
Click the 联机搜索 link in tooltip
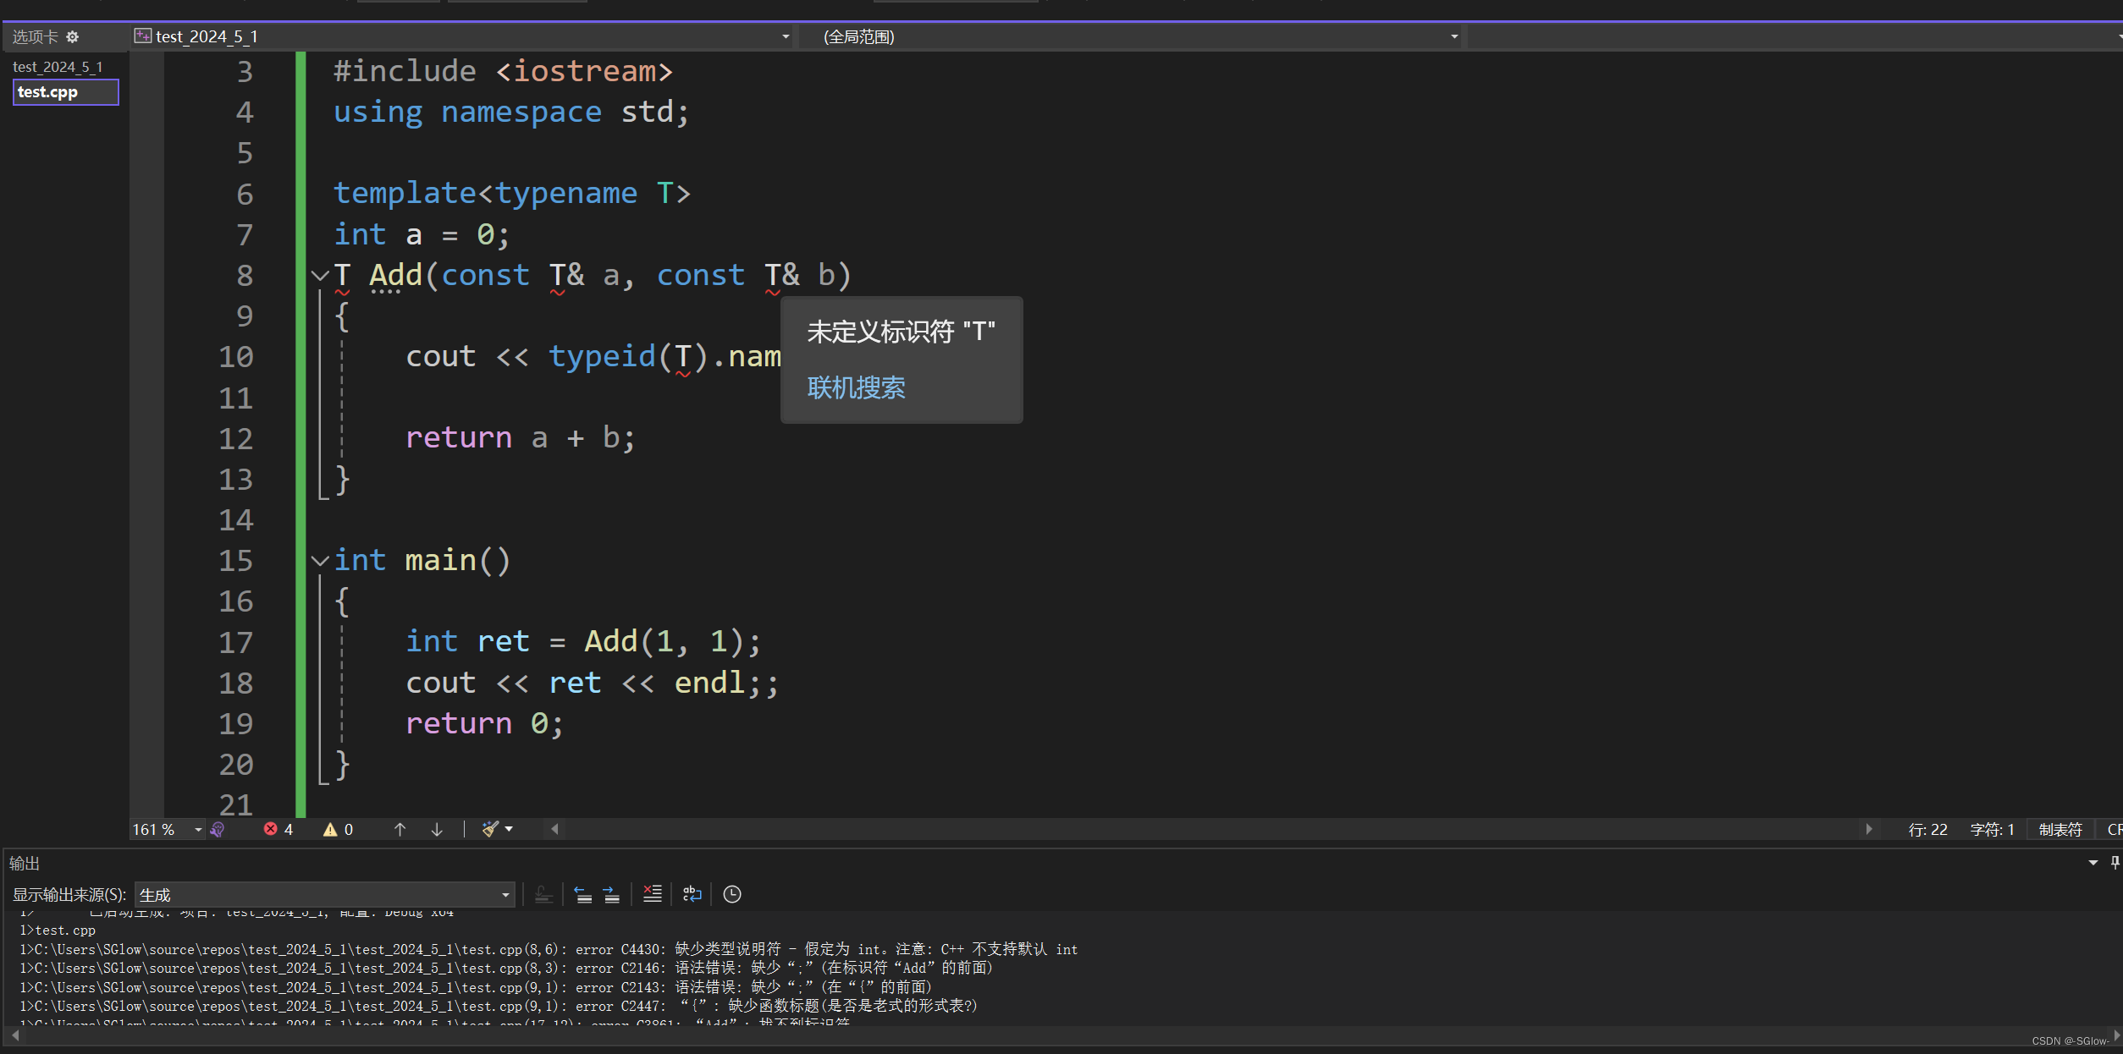(856, 387)
